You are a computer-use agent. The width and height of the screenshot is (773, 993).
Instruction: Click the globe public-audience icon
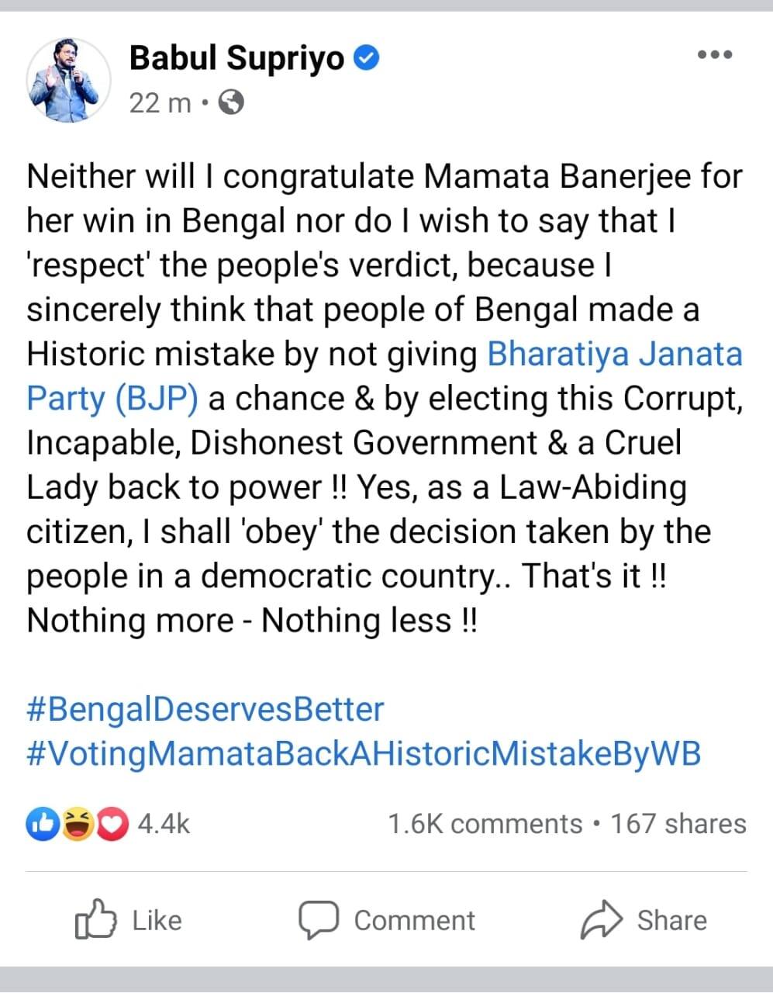[231, 102]
